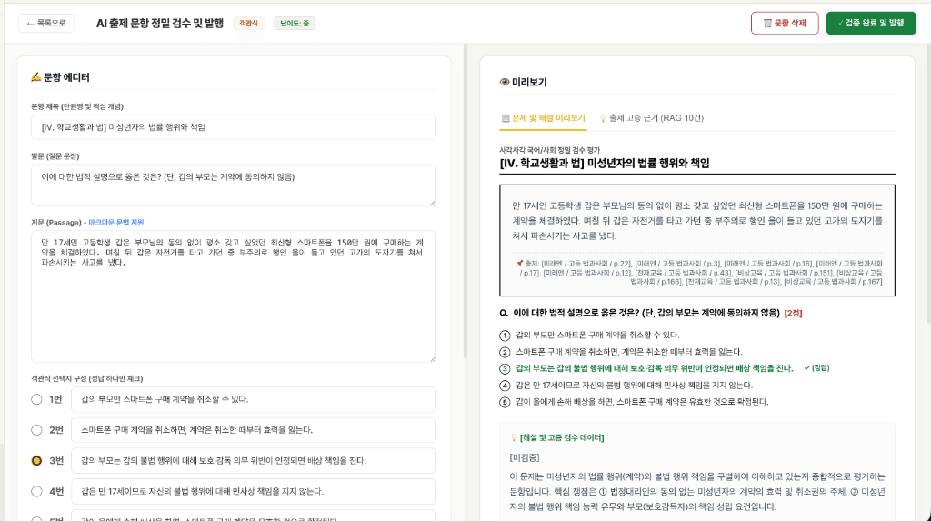The width and height of the screenshot is (931, 521).
Task: Click circled number ③ in preview
Action: 505,368
